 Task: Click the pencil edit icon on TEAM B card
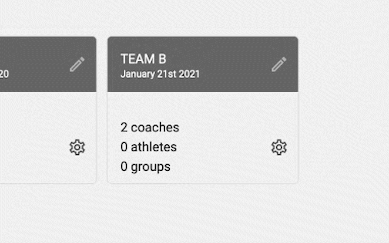pyautogui.click(x=279, y=64)
